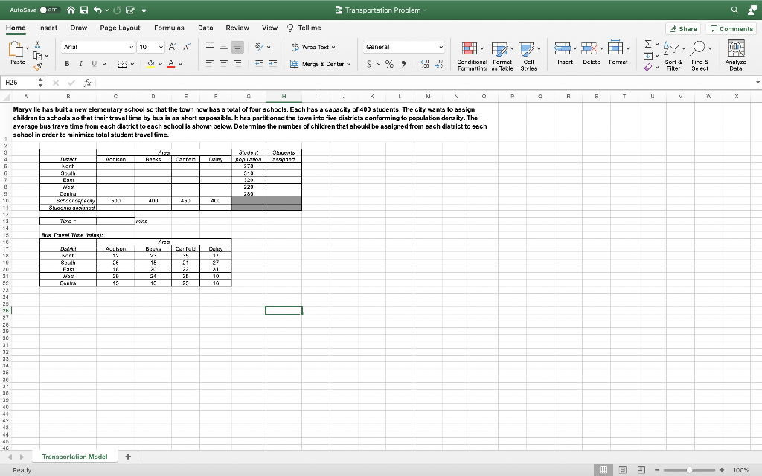Center text horizontally in the cell
The width and height of the screenshot is (762, 476).
pyautogui.click(x=223, y=64)
